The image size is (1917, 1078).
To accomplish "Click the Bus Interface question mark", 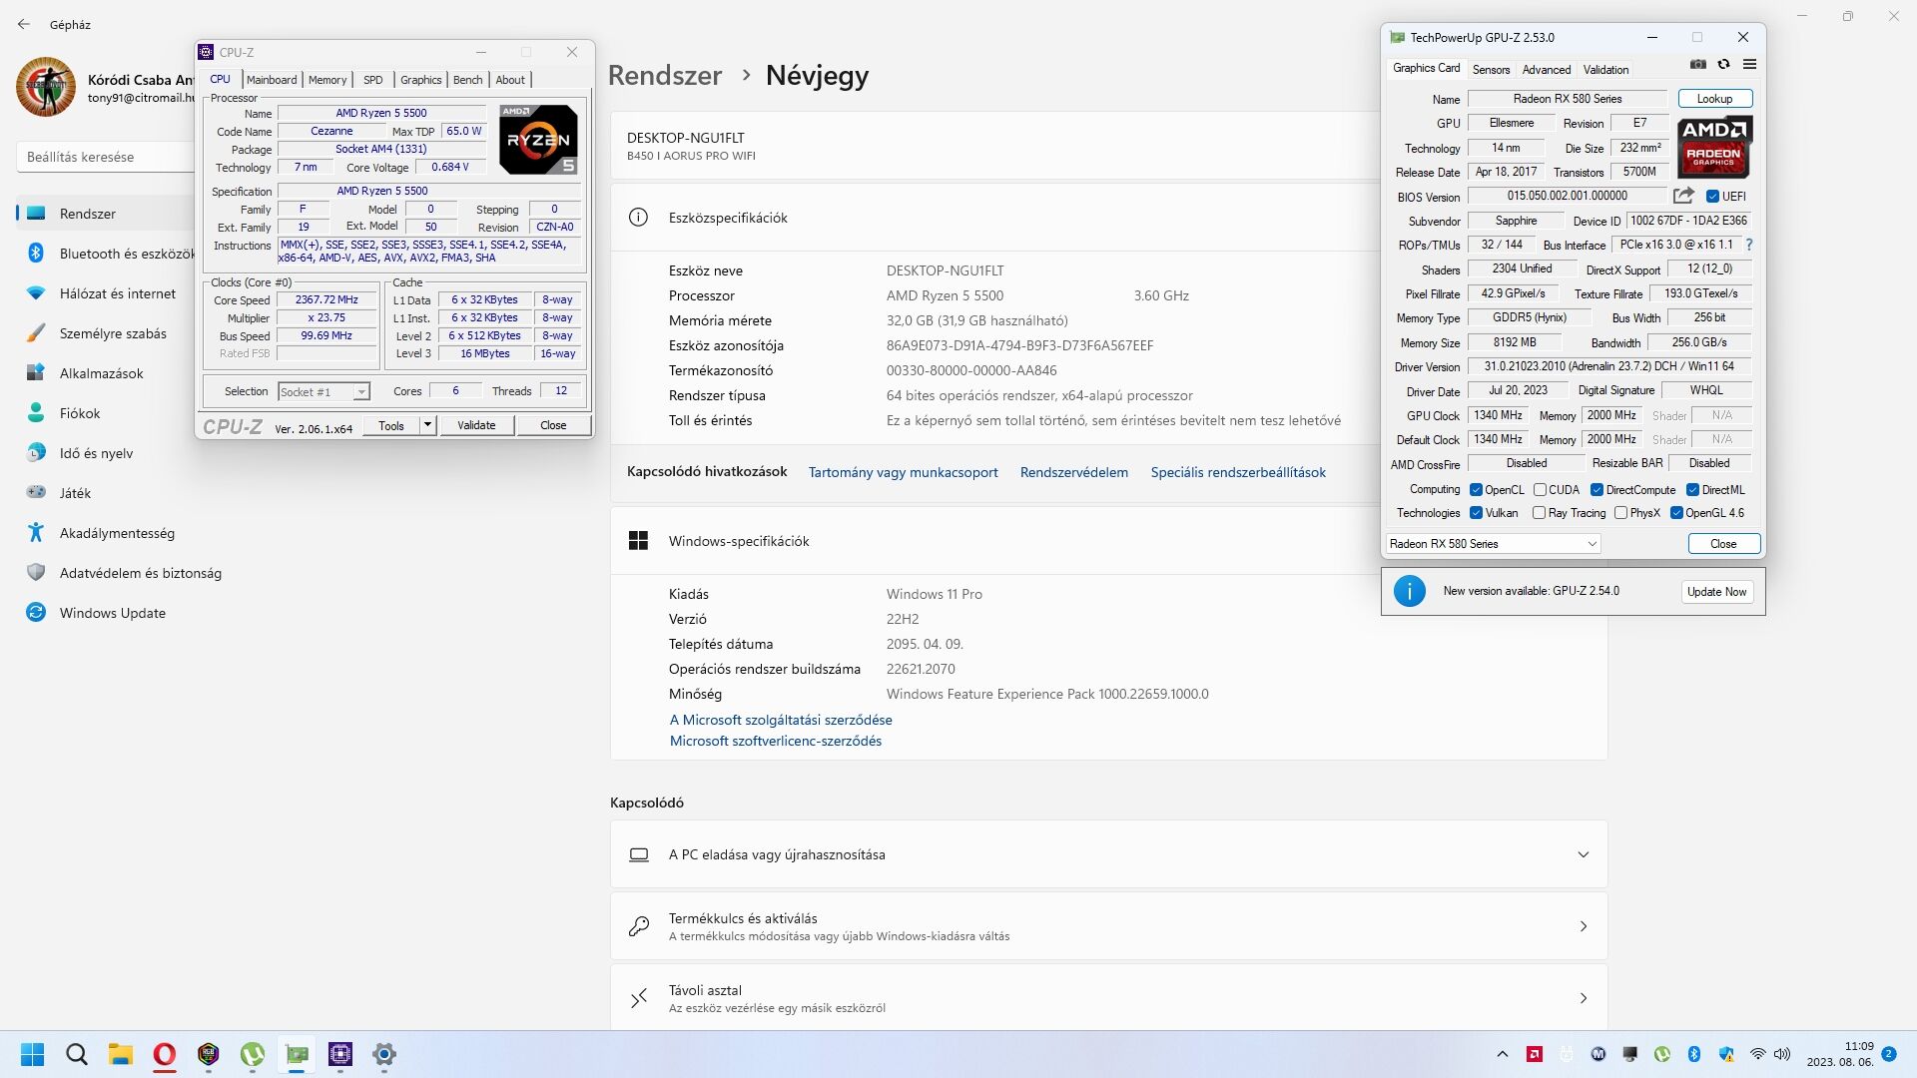I will pyautogui.click(x=1748, y=245).
